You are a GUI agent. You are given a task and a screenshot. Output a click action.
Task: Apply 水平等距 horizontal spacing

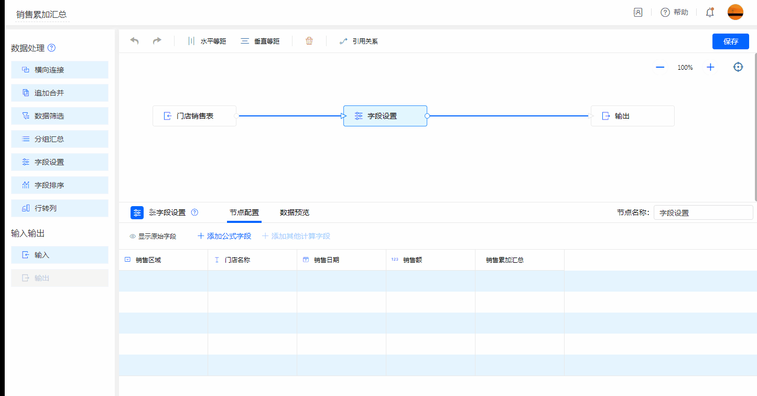pos(207,41)
